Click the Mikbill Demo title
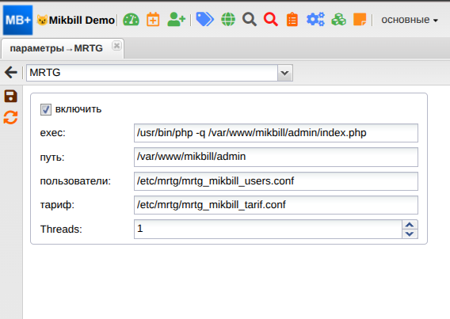450x319 pixels. pos(82,21)
